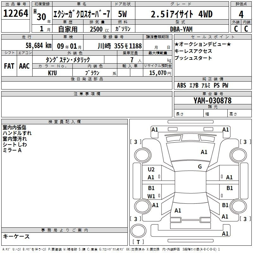Select model code DBA-YAM
This screenshot has width=253, height=253.
click(x=182, y=29)
